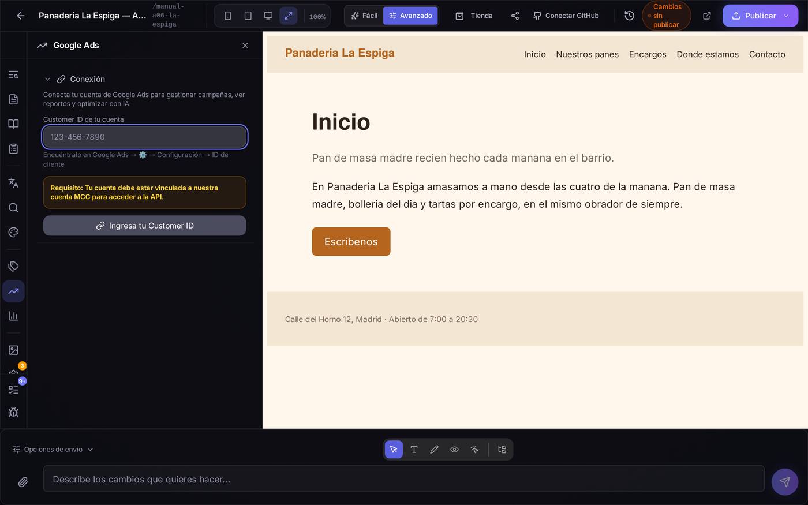The image size is (808, 505).
Task: Open the search-list icon atop left sidebar
Action: pyautogui.click(x=13, y=74)
